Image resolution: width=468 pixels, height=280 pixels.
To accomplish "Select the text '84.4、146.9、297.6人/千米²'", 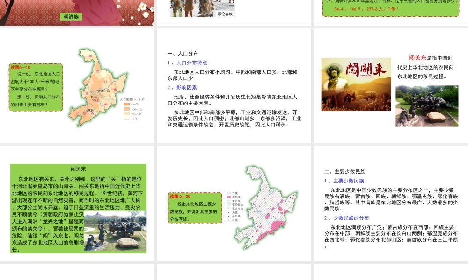I will pos(366,9).
